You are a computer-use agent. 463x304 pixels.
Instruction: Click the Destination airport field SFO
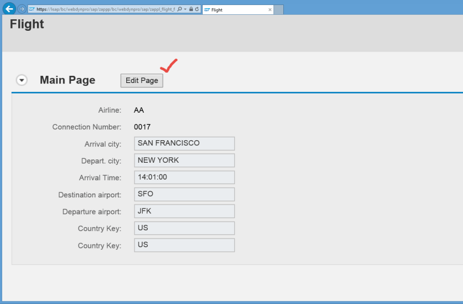[184, 194]
